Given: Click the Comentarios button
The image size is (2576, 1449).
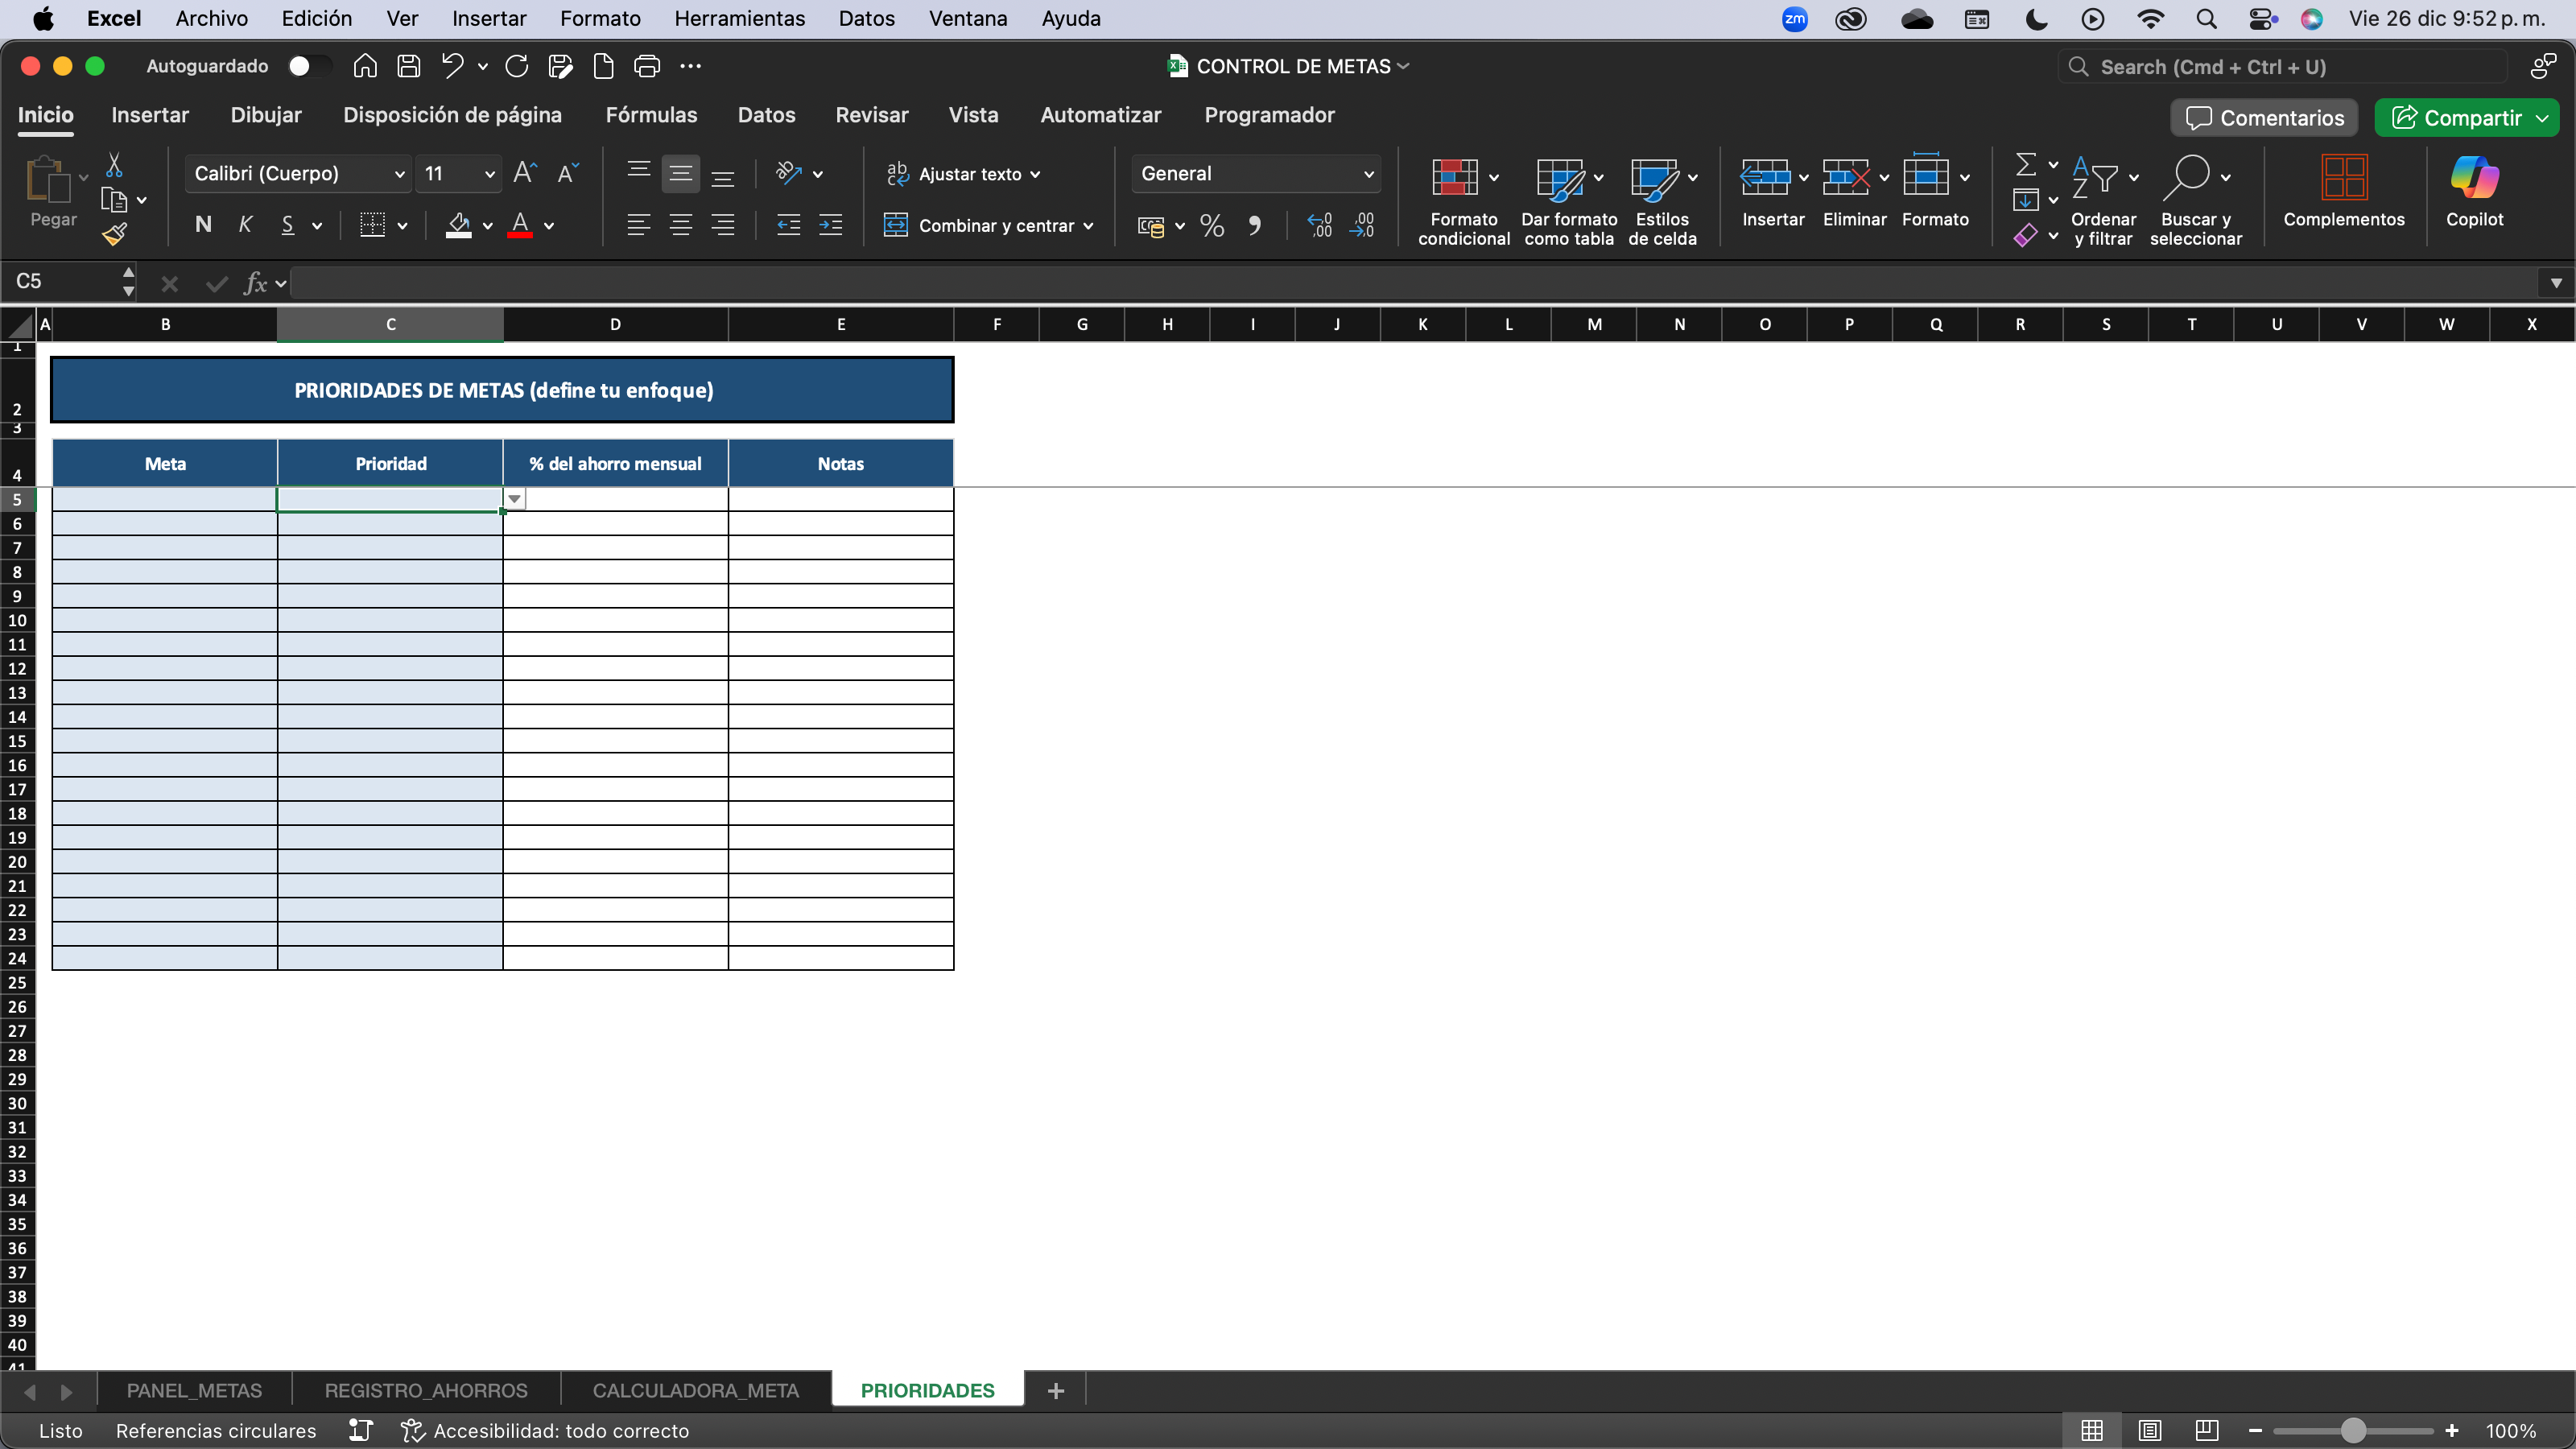Looking at the screenshot, I should pyautogui.click(x=2264, y=118).
